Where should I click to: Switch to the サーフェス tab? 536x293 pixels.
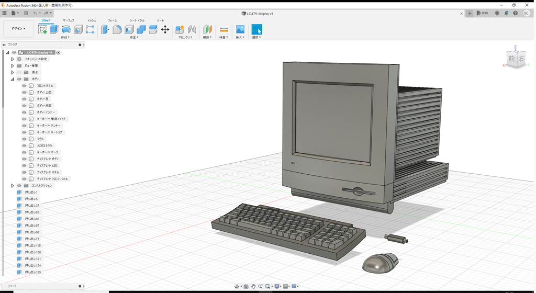click(69, 20)
